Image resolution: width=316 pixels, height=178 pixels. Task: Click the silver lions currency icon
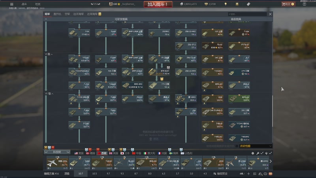click(181, 4)
